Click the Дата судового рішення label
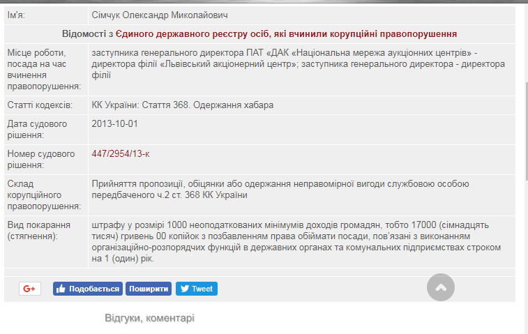Image resolution: width=528 pixels, height=334 pixels. click(37, 130)
